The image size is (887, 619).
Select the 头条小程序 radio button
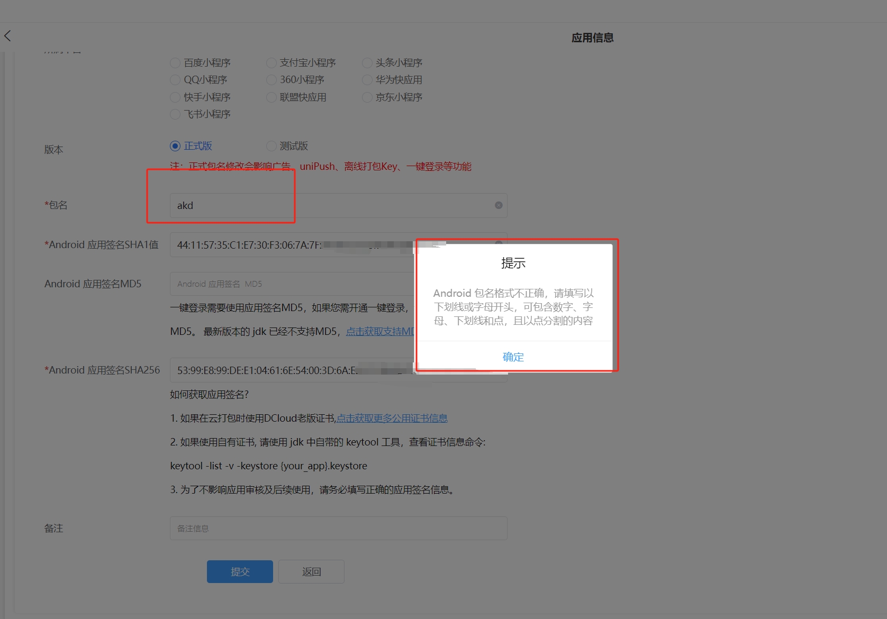click(x=367, y=63)
